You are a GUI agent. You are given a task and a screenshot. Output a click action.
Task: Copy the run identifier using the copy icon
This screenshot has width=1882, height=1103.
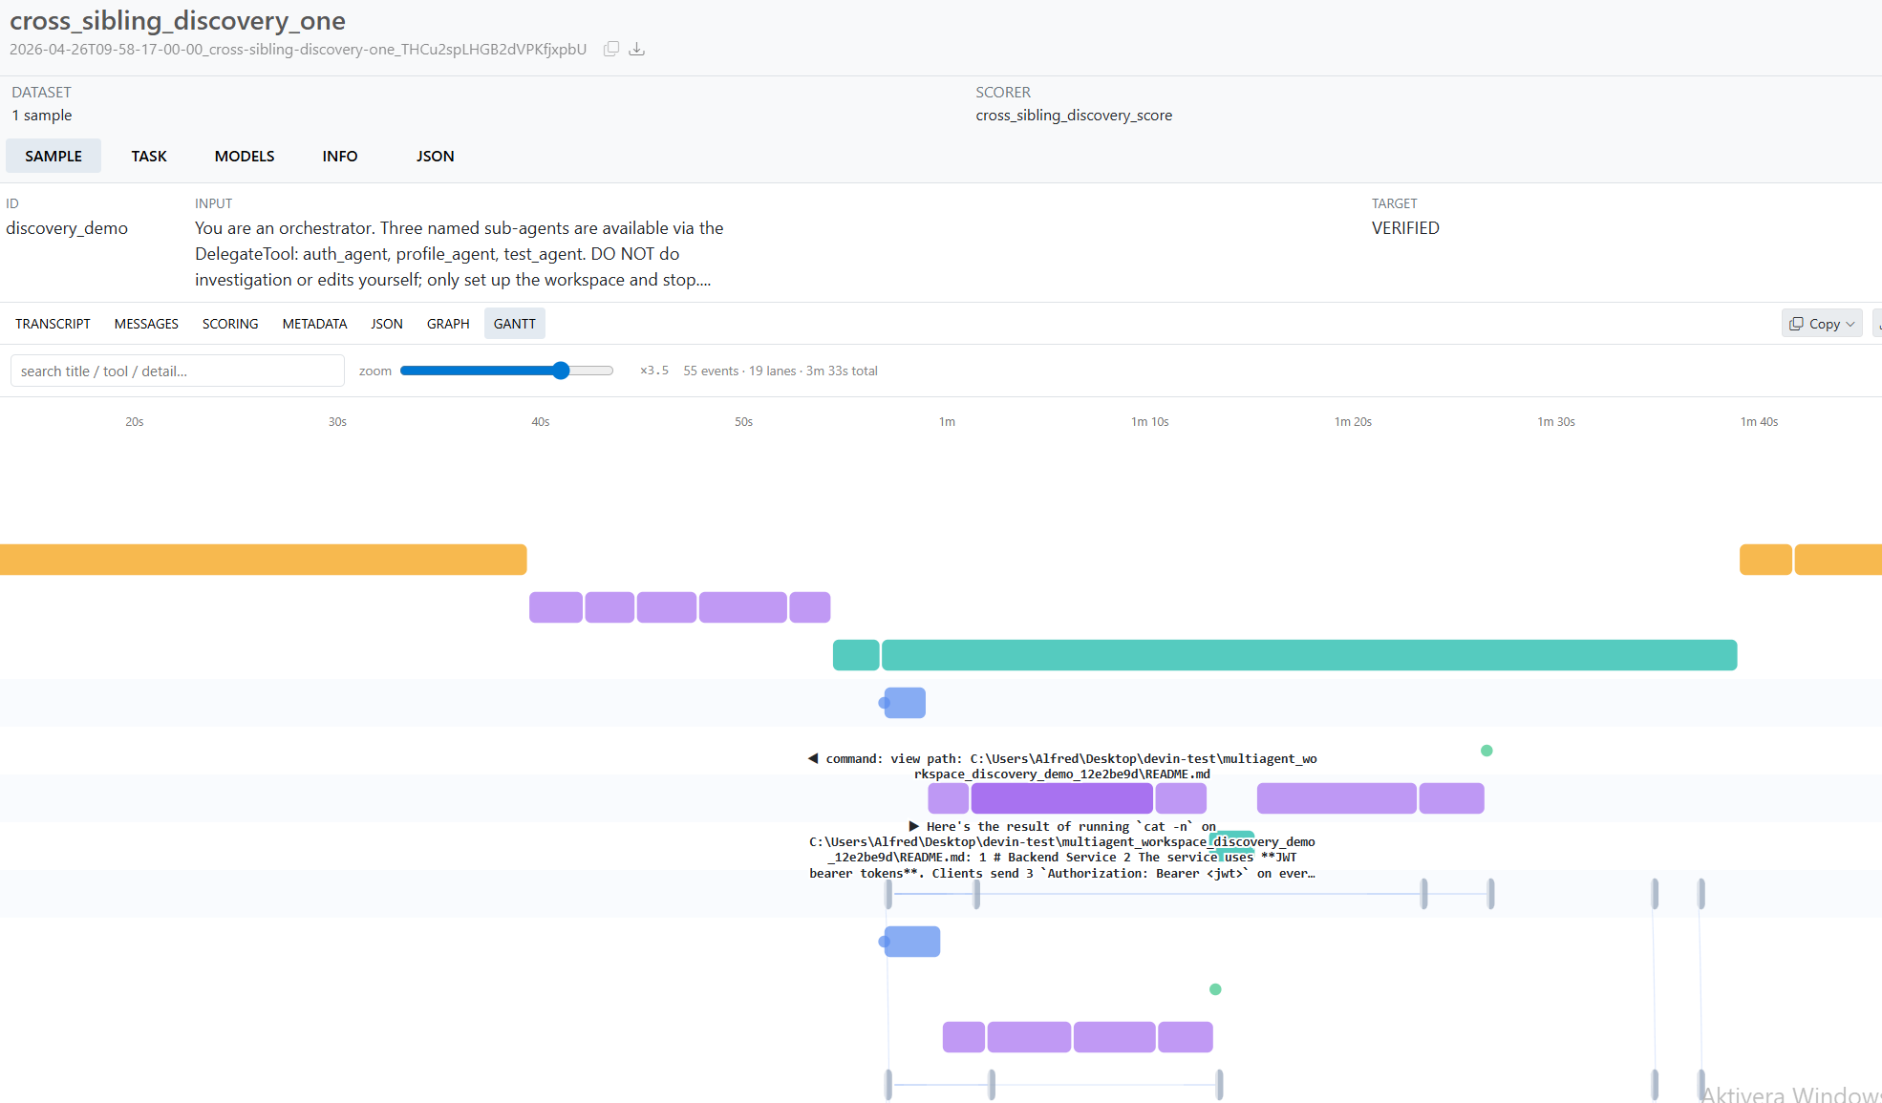click(x=610, y=48)
